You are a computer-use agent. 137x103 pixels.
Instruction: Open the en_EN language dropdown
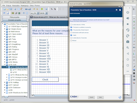38,13
